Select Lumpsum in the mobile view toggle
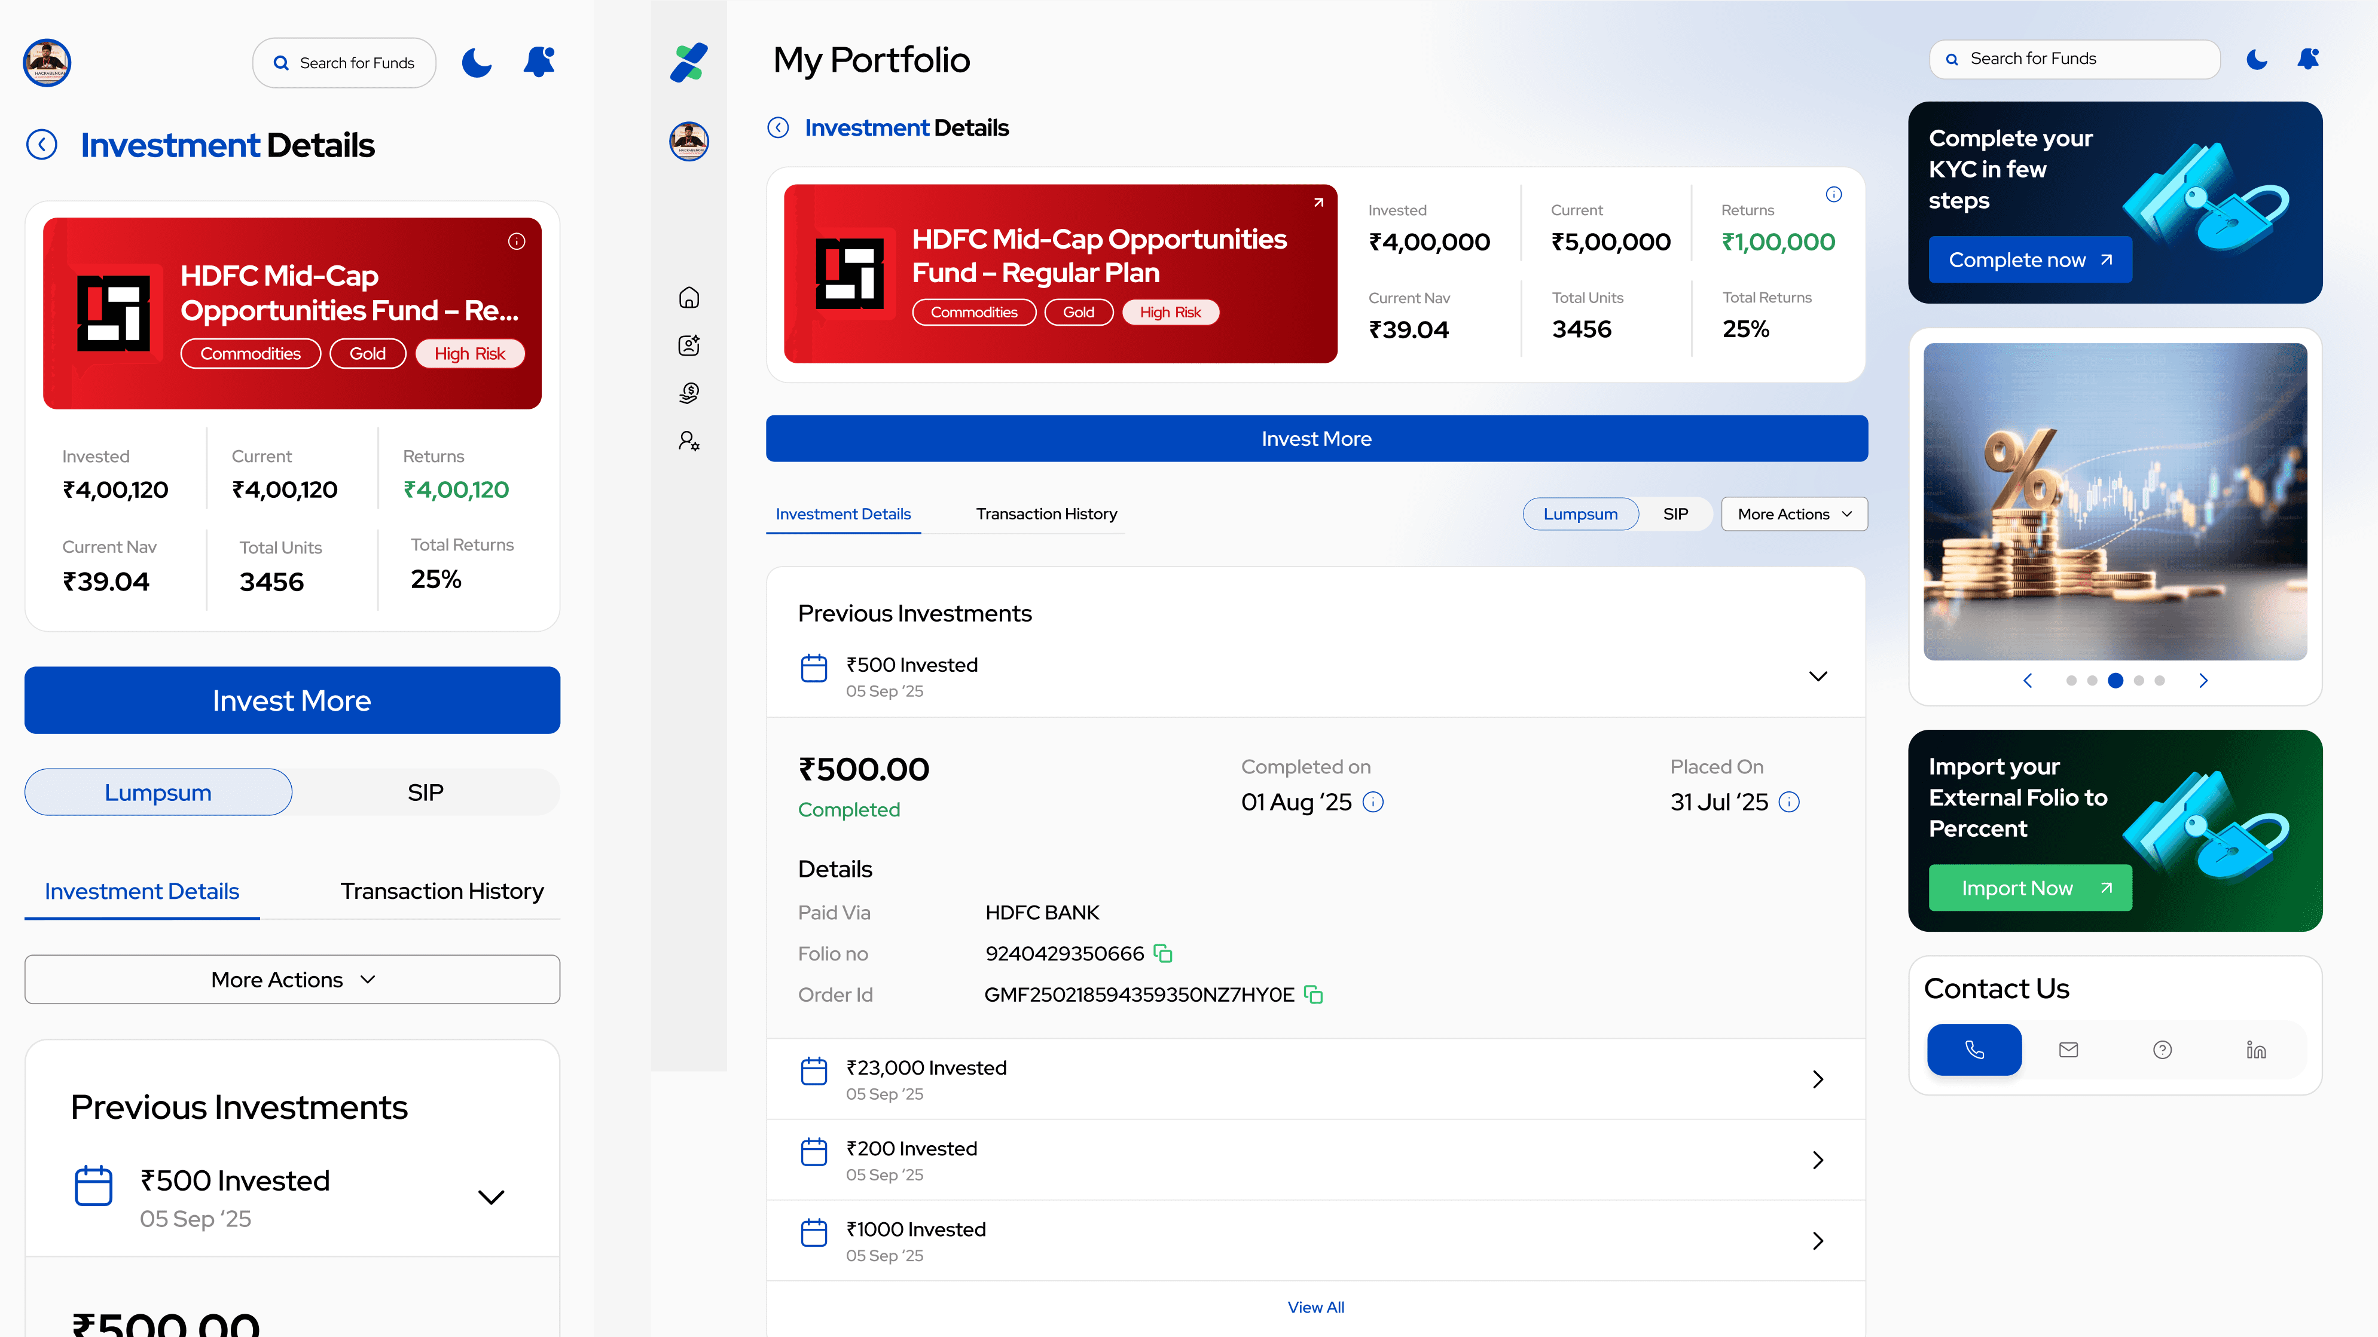Viewport: 2378px width, 1337px height. 158,792
